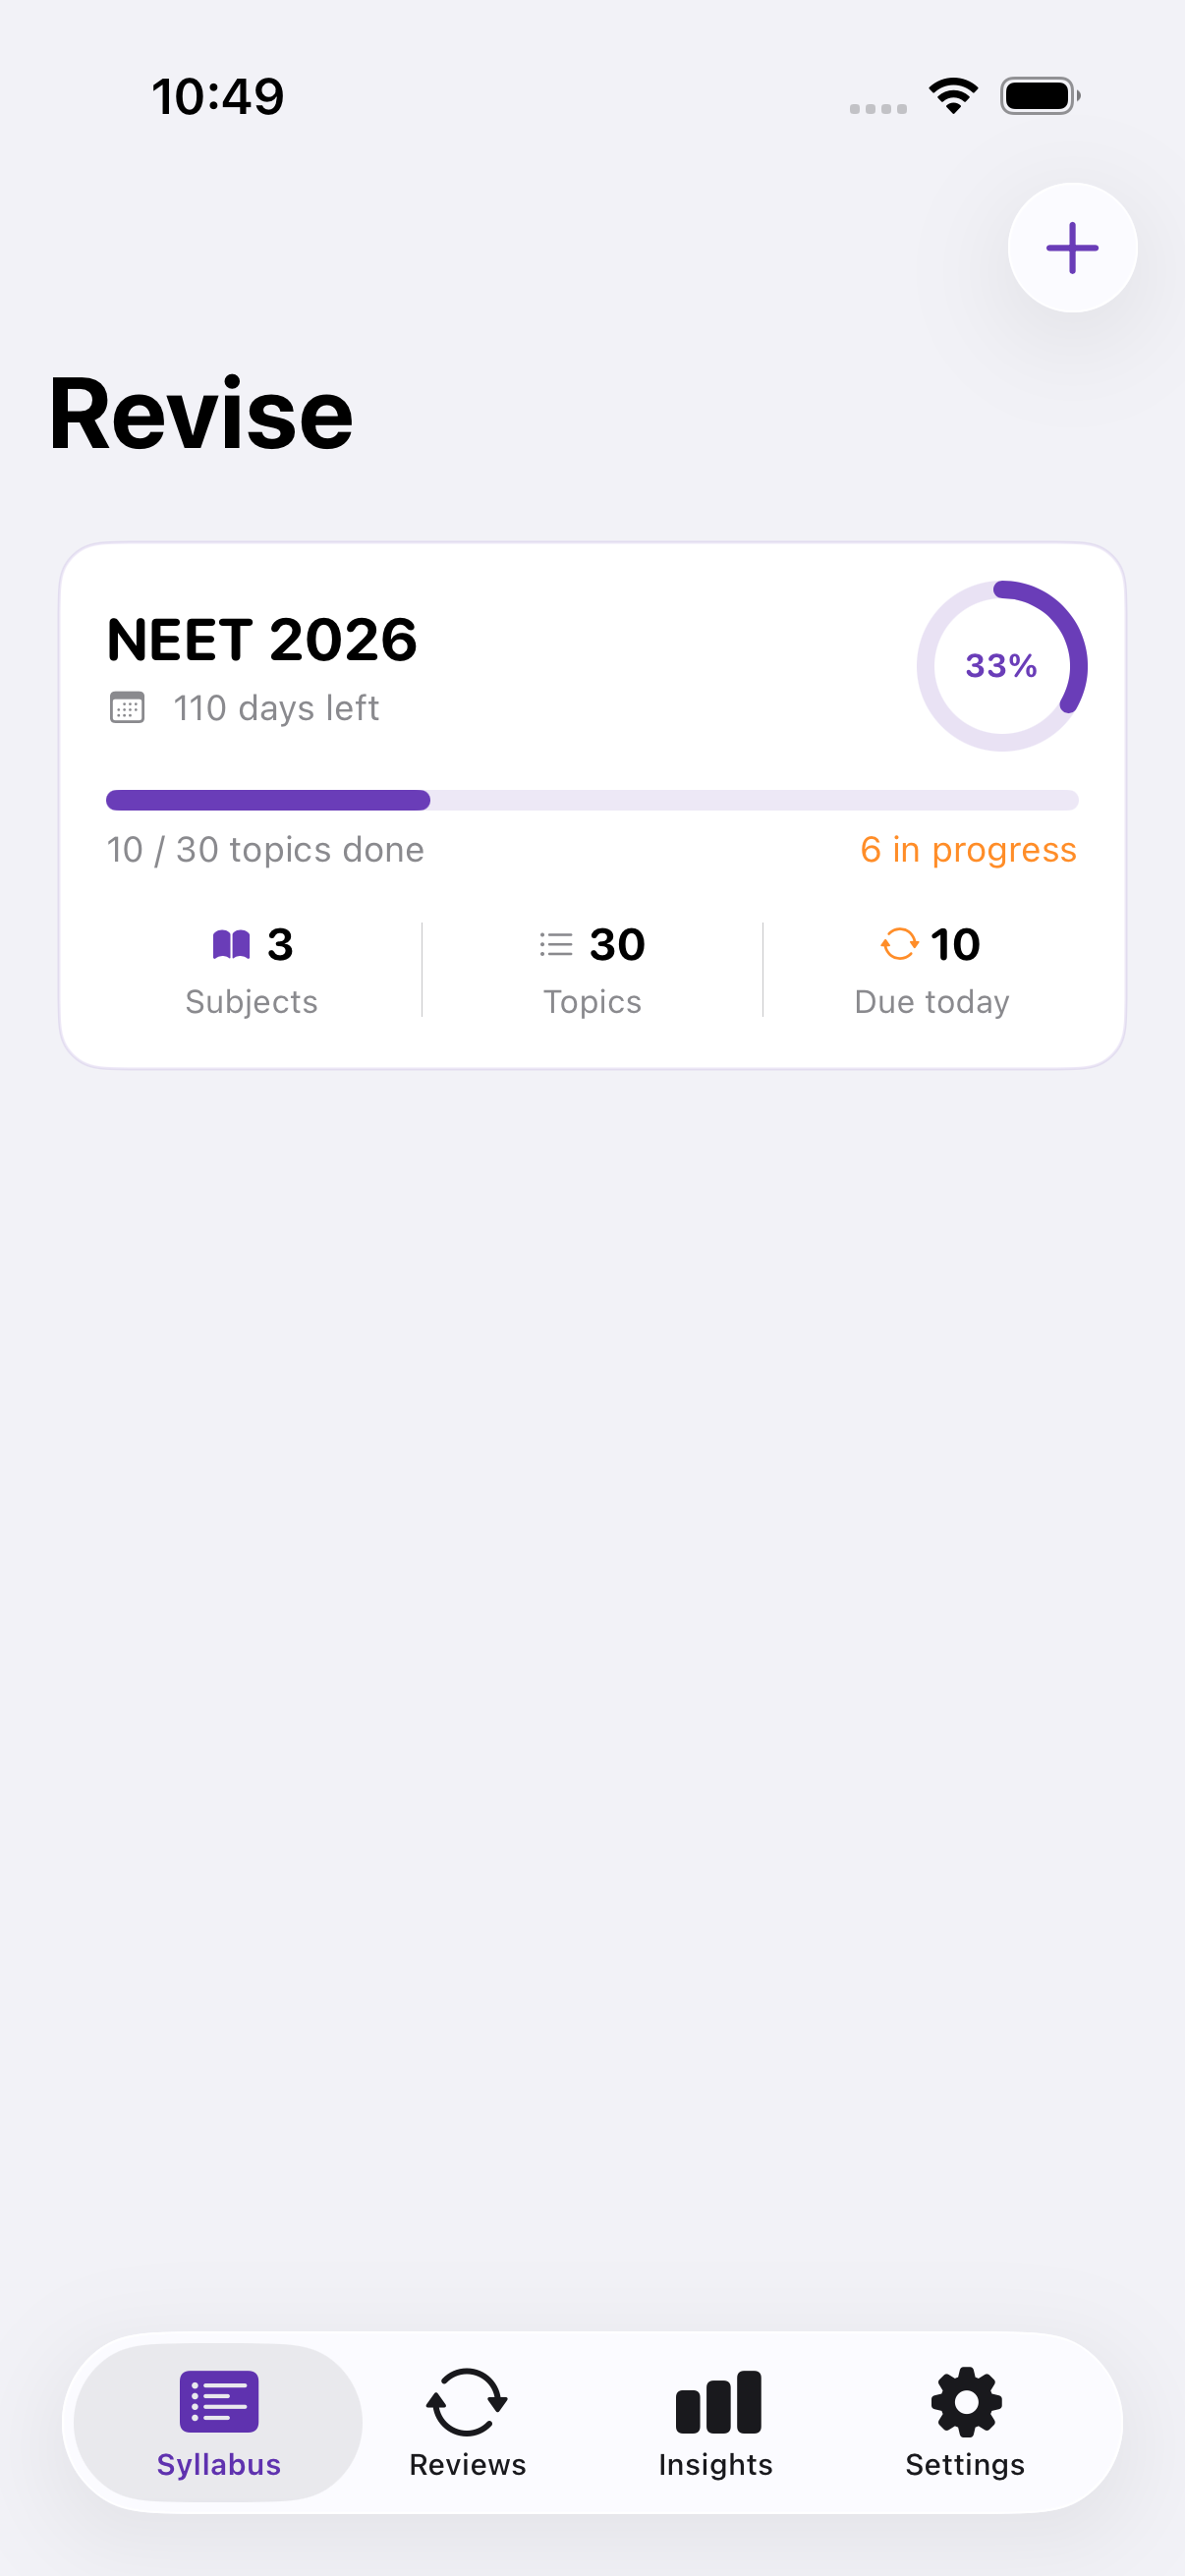The height and width of the screenshot is (2576, 1185).
Task: Select the 110 days left label
Action: pos(276,708)
